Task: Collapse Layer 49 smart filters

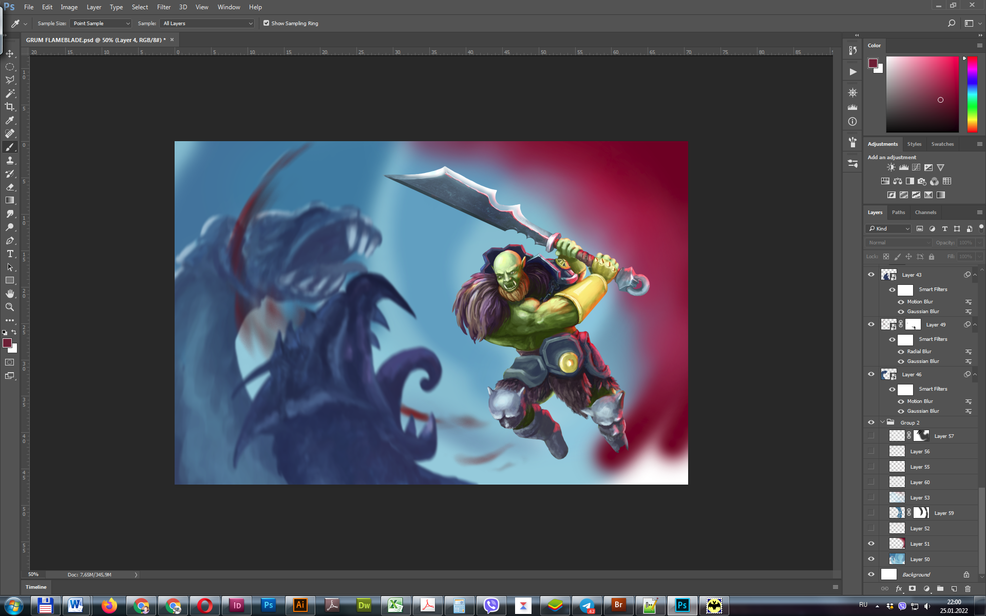Action: pos(975,324)
